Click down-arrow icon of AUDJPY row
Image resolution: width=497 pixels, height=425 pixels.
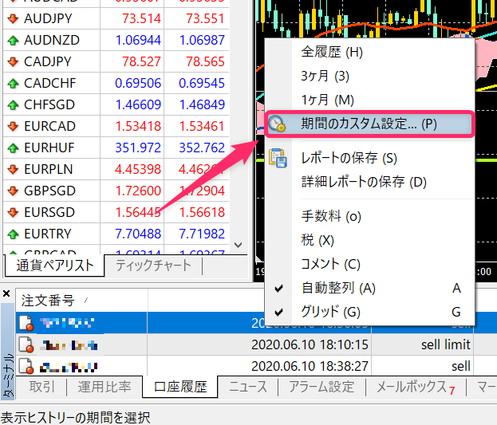click(x=13, y=18)
